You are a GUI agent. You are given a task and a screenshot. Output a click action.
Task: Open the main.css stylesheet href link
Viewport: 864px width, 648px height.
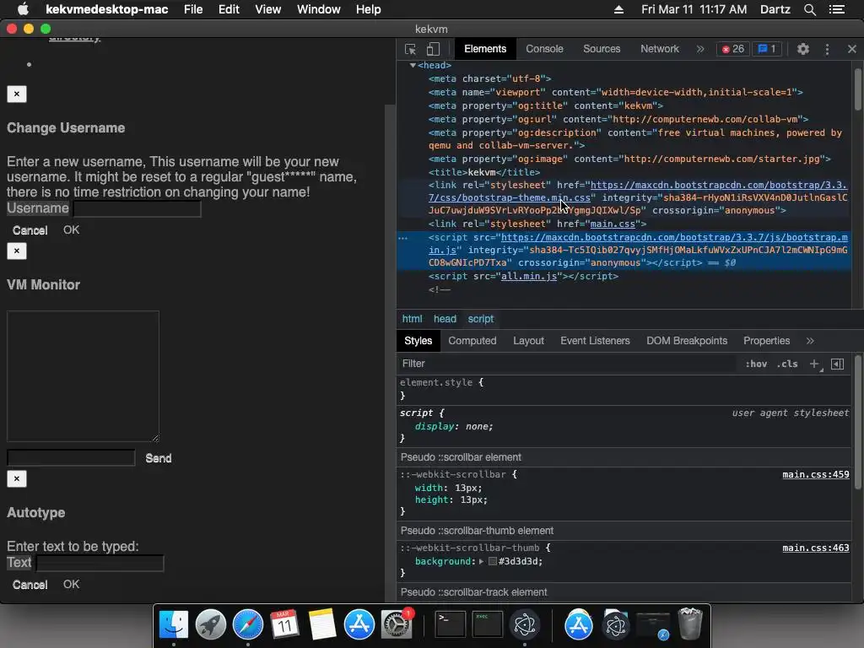coord(613,224)
